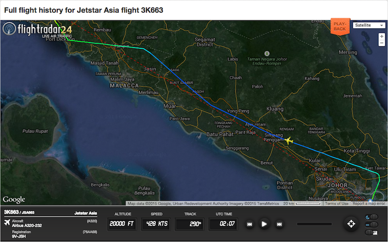Click the yellow aircraft icon on map
Screen dimensions: 388x242
point(289,141)
